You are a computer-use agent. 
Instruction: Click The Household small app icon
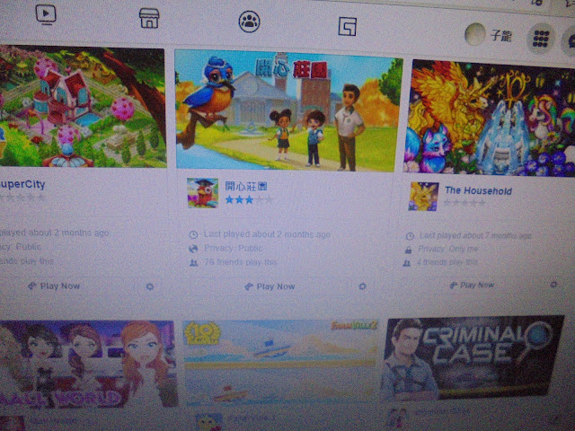tap(423, 197)
